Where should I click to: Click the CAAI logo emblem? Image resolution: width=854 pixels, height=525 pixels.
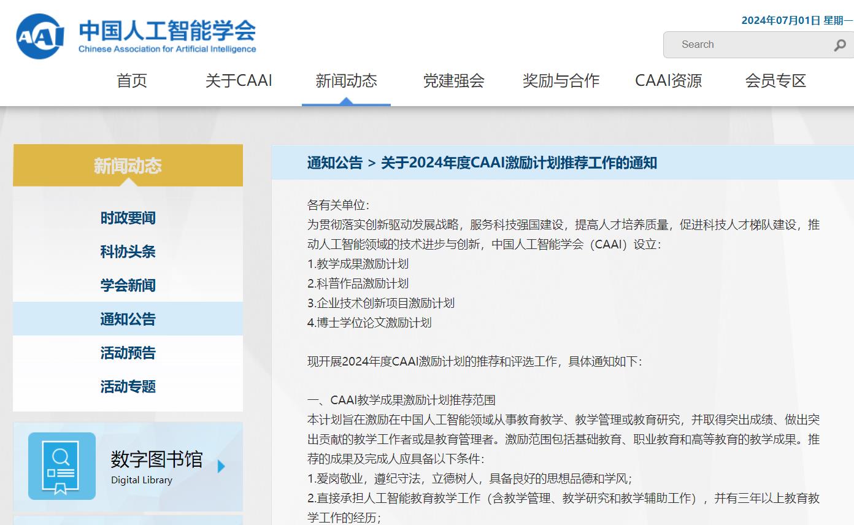(x=40, y=36)
